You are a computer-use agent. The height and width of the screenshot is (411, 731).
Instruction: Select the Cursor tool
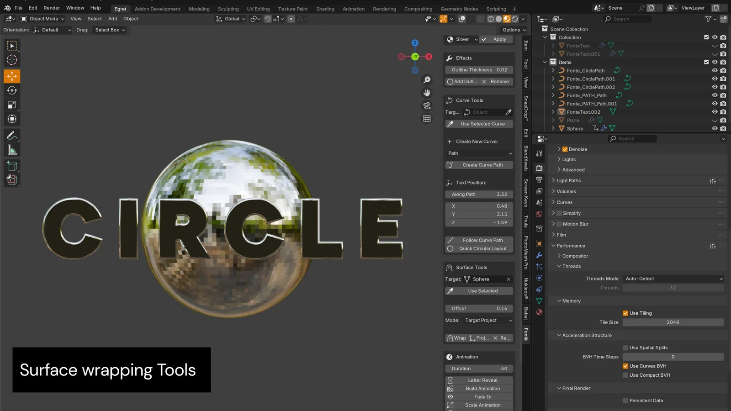[11, 60]
